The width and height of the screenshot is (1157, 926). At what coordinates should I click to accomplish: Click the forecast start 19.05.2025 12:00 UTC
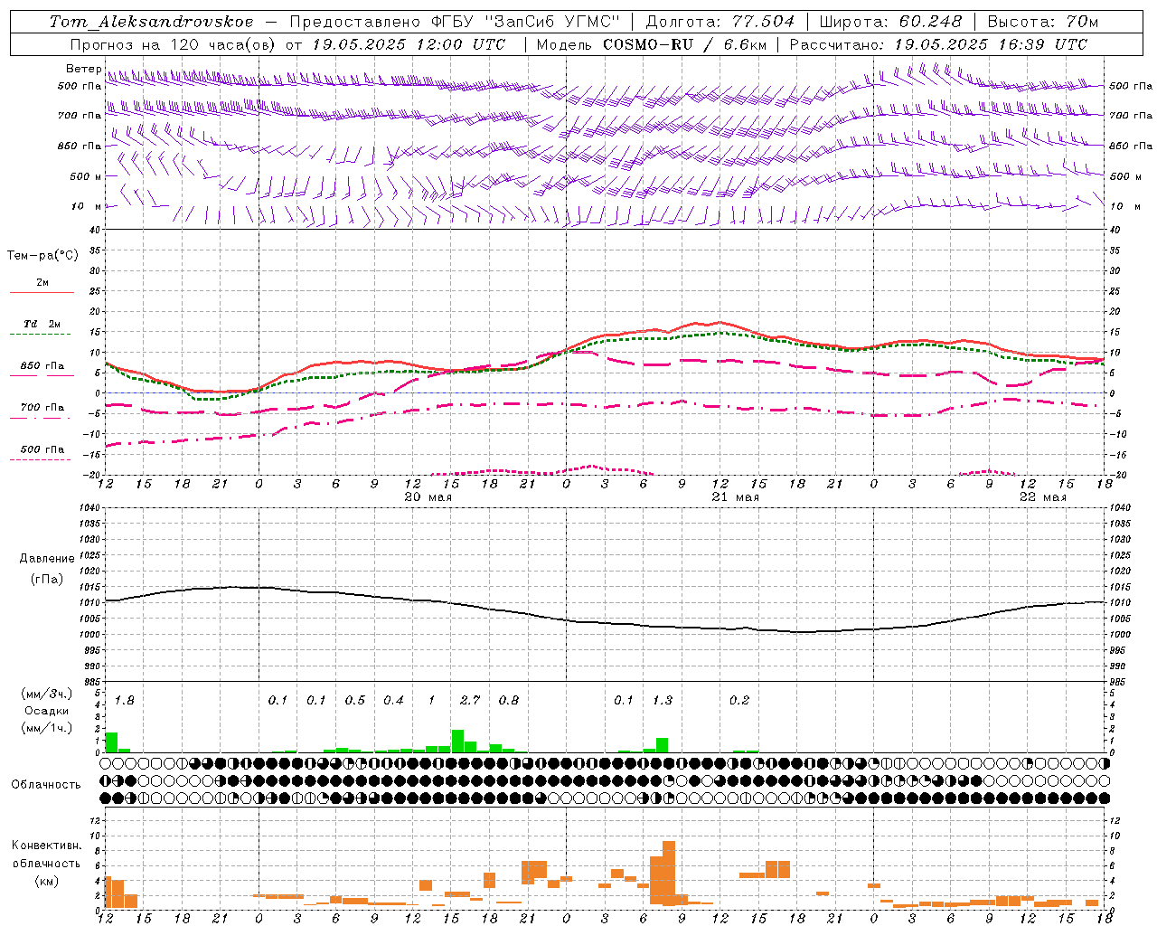(x=409, y=44)
